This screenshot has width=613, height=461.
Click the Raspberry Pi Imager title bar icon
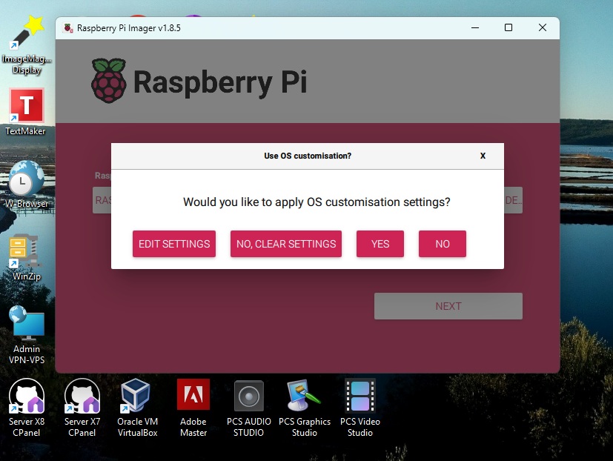coord(68,27)
